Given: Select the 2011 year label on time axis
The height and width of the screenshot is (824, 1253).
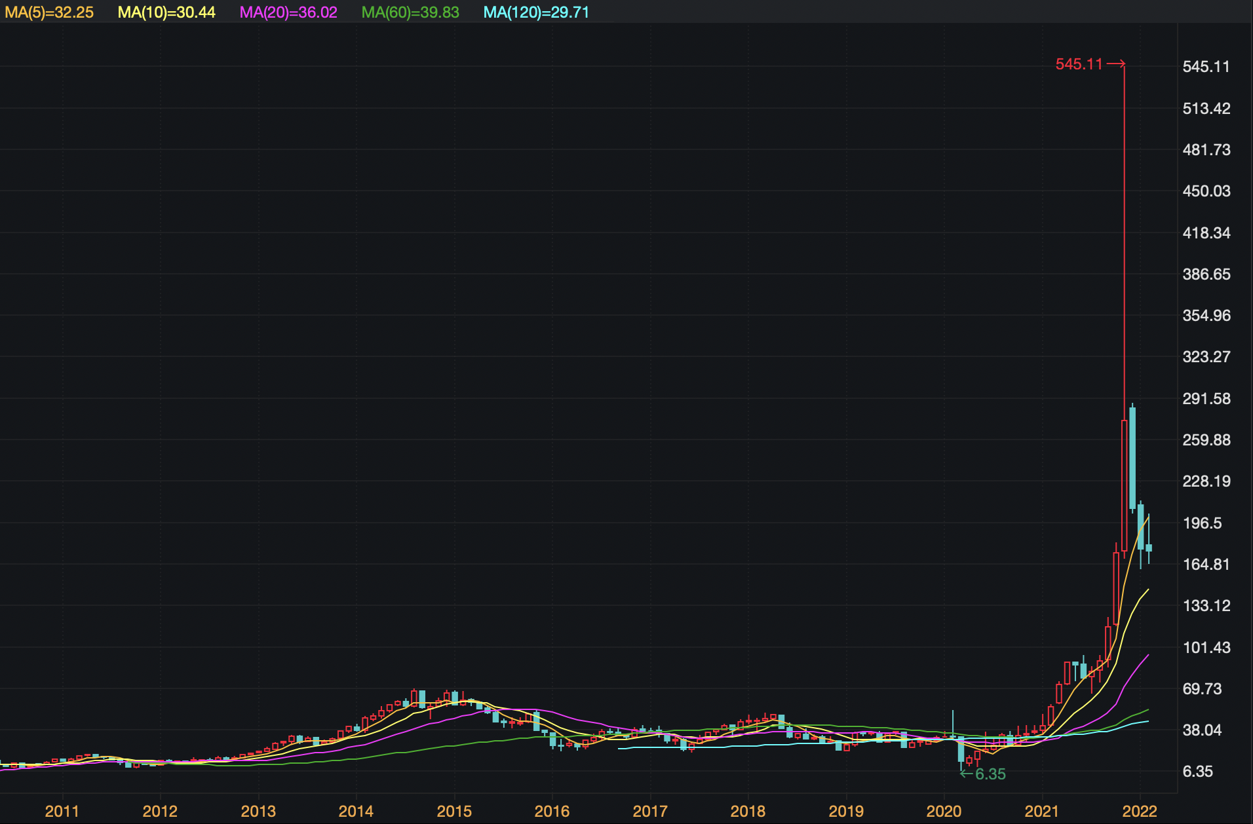Looking at the screenshot, I should (x=62, y=812).
